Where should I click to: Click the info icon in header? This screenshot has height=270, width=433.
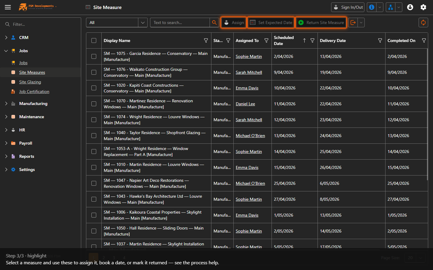(372, 7)
